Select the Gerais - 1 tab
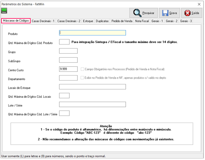 click(157, 21)
